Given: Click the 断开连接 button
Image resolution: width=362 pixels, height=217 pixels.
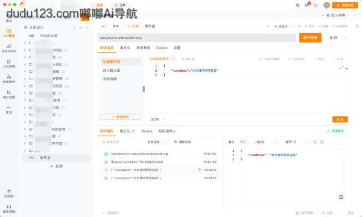Looking at the screenshot, I should point(310,37).
